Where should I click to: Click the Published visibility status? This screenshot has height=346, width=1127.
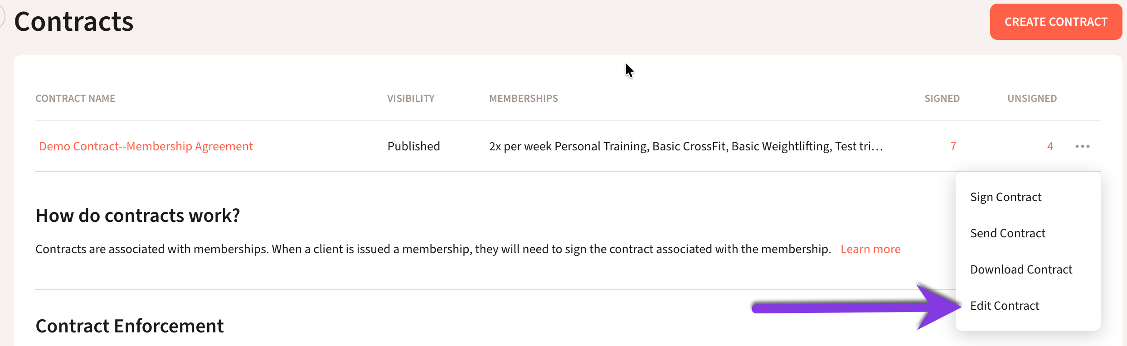413,146
